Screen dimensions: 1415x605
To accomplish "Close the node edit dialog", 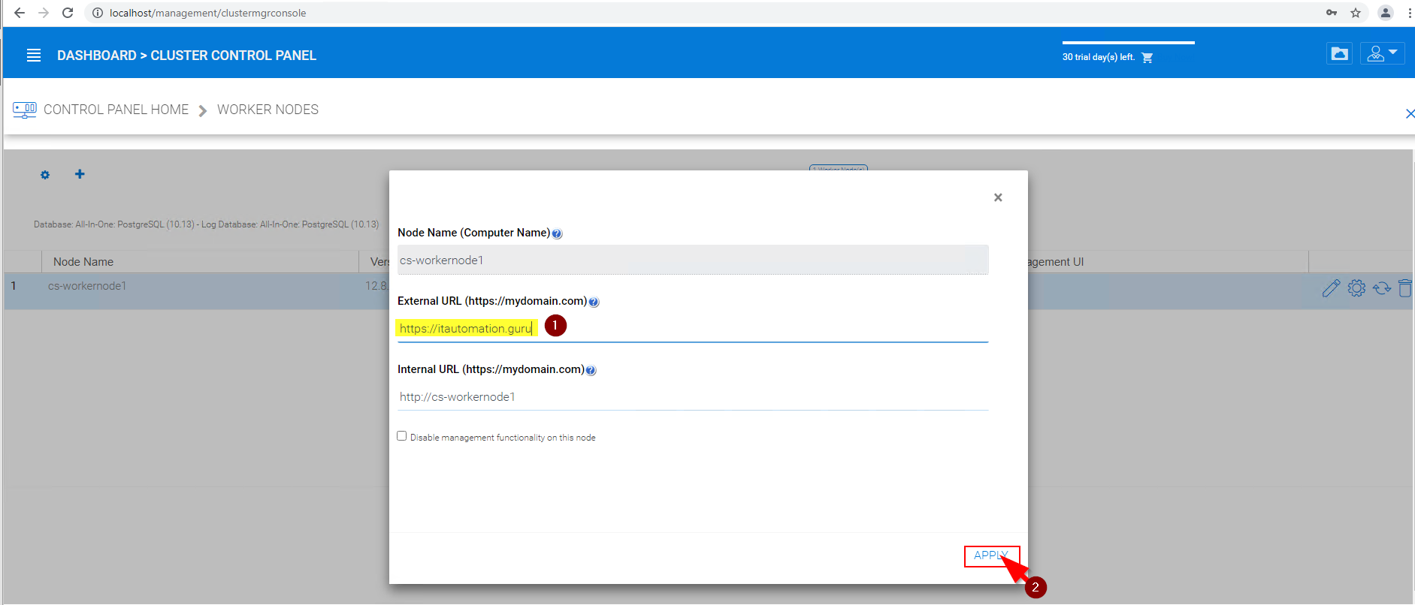I will [998, 197].
